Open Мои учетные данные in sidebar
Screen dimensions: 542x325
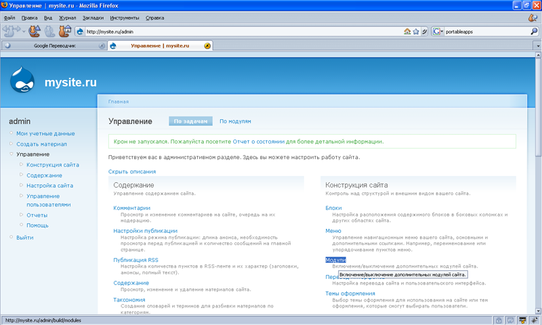45,133
